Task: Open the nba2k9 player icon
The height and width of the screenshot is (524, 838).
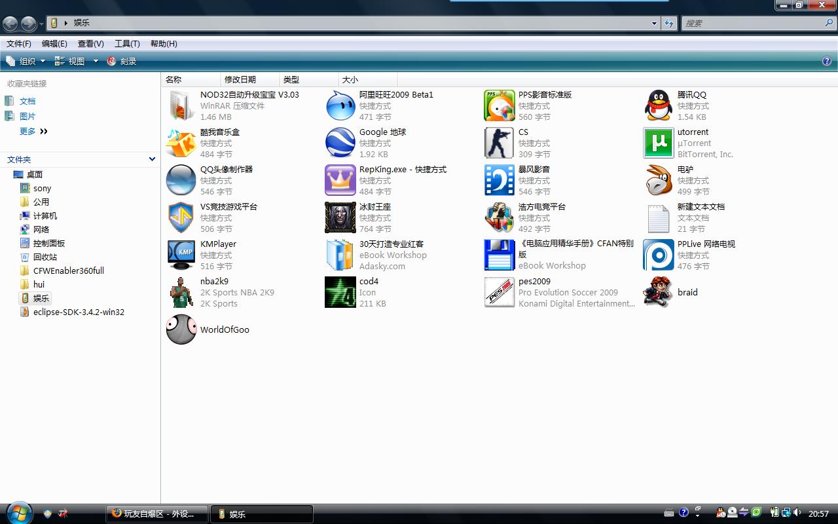Action: click(181, 292)
